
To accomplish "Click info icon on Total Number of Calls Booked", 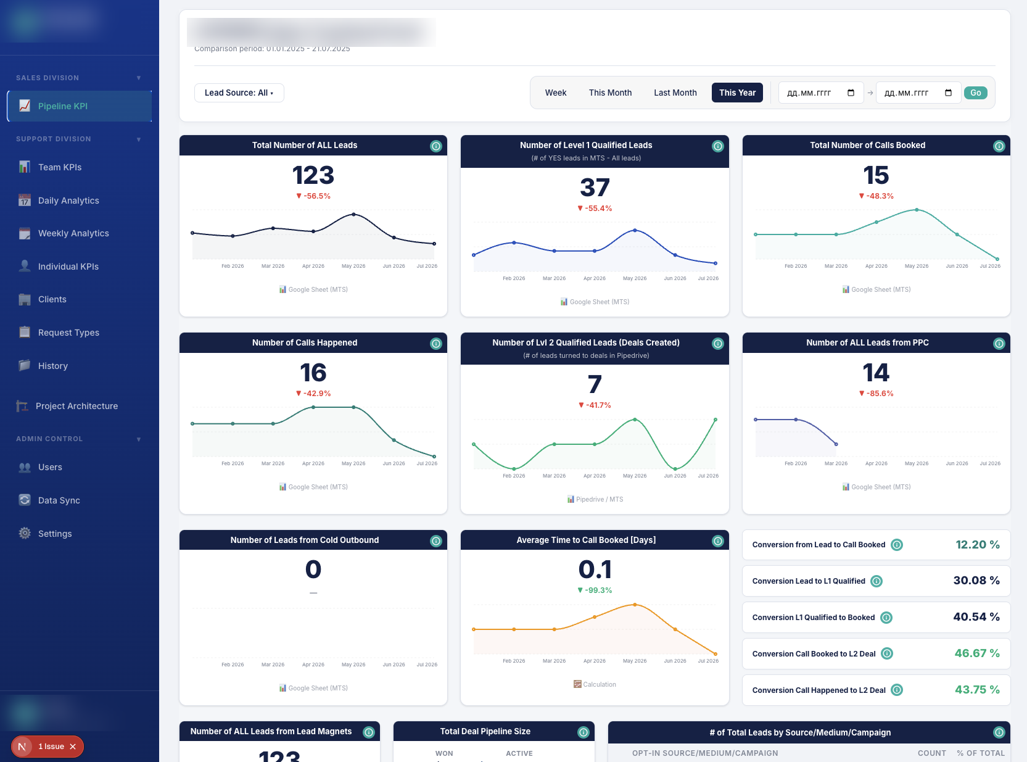I will [999, 146].
